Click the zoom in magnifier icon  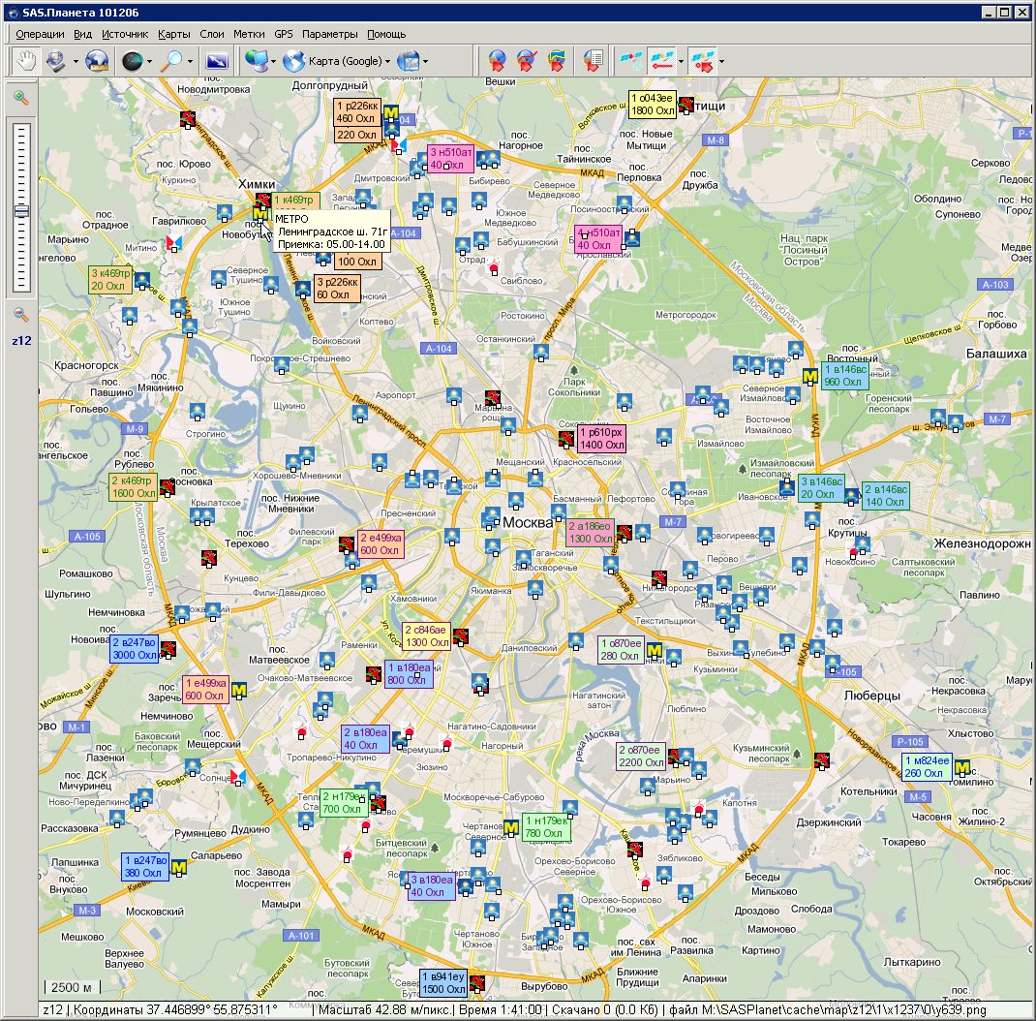20,98
